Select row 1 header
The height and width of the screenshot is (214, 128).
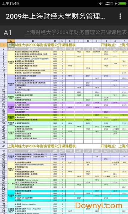pos(4,45)
